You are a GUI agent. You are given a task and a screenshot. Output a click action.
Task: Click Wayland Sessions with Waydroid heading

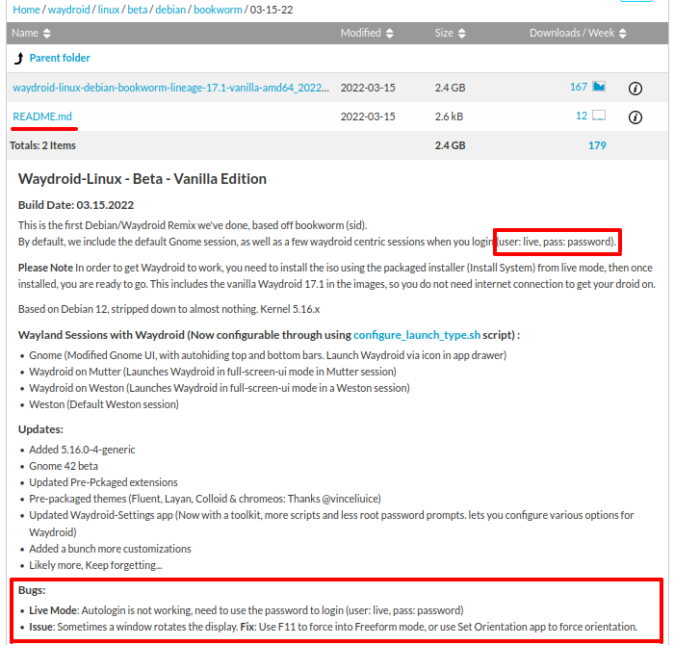(269, 335)
